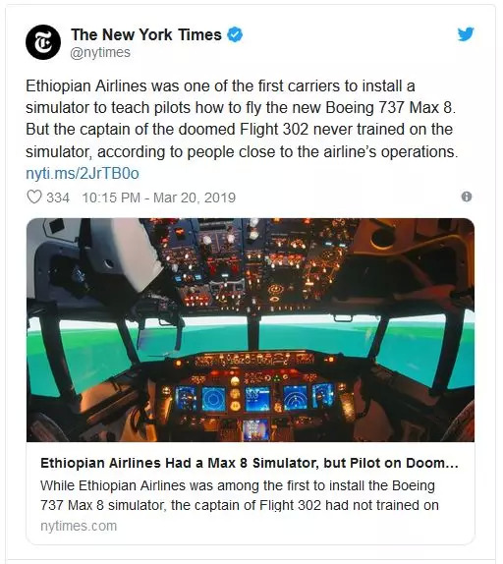
Task: Open The New York Times profile name
Action: click(x=146, y=35)
